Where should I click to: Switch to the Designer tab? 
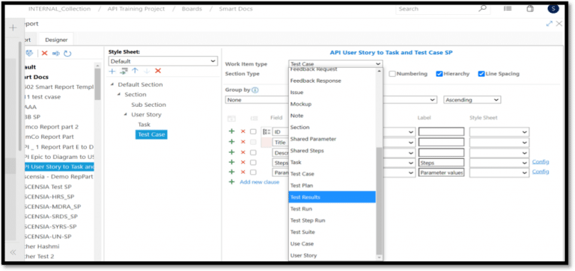pyautogui.click(x=56, y=40)
